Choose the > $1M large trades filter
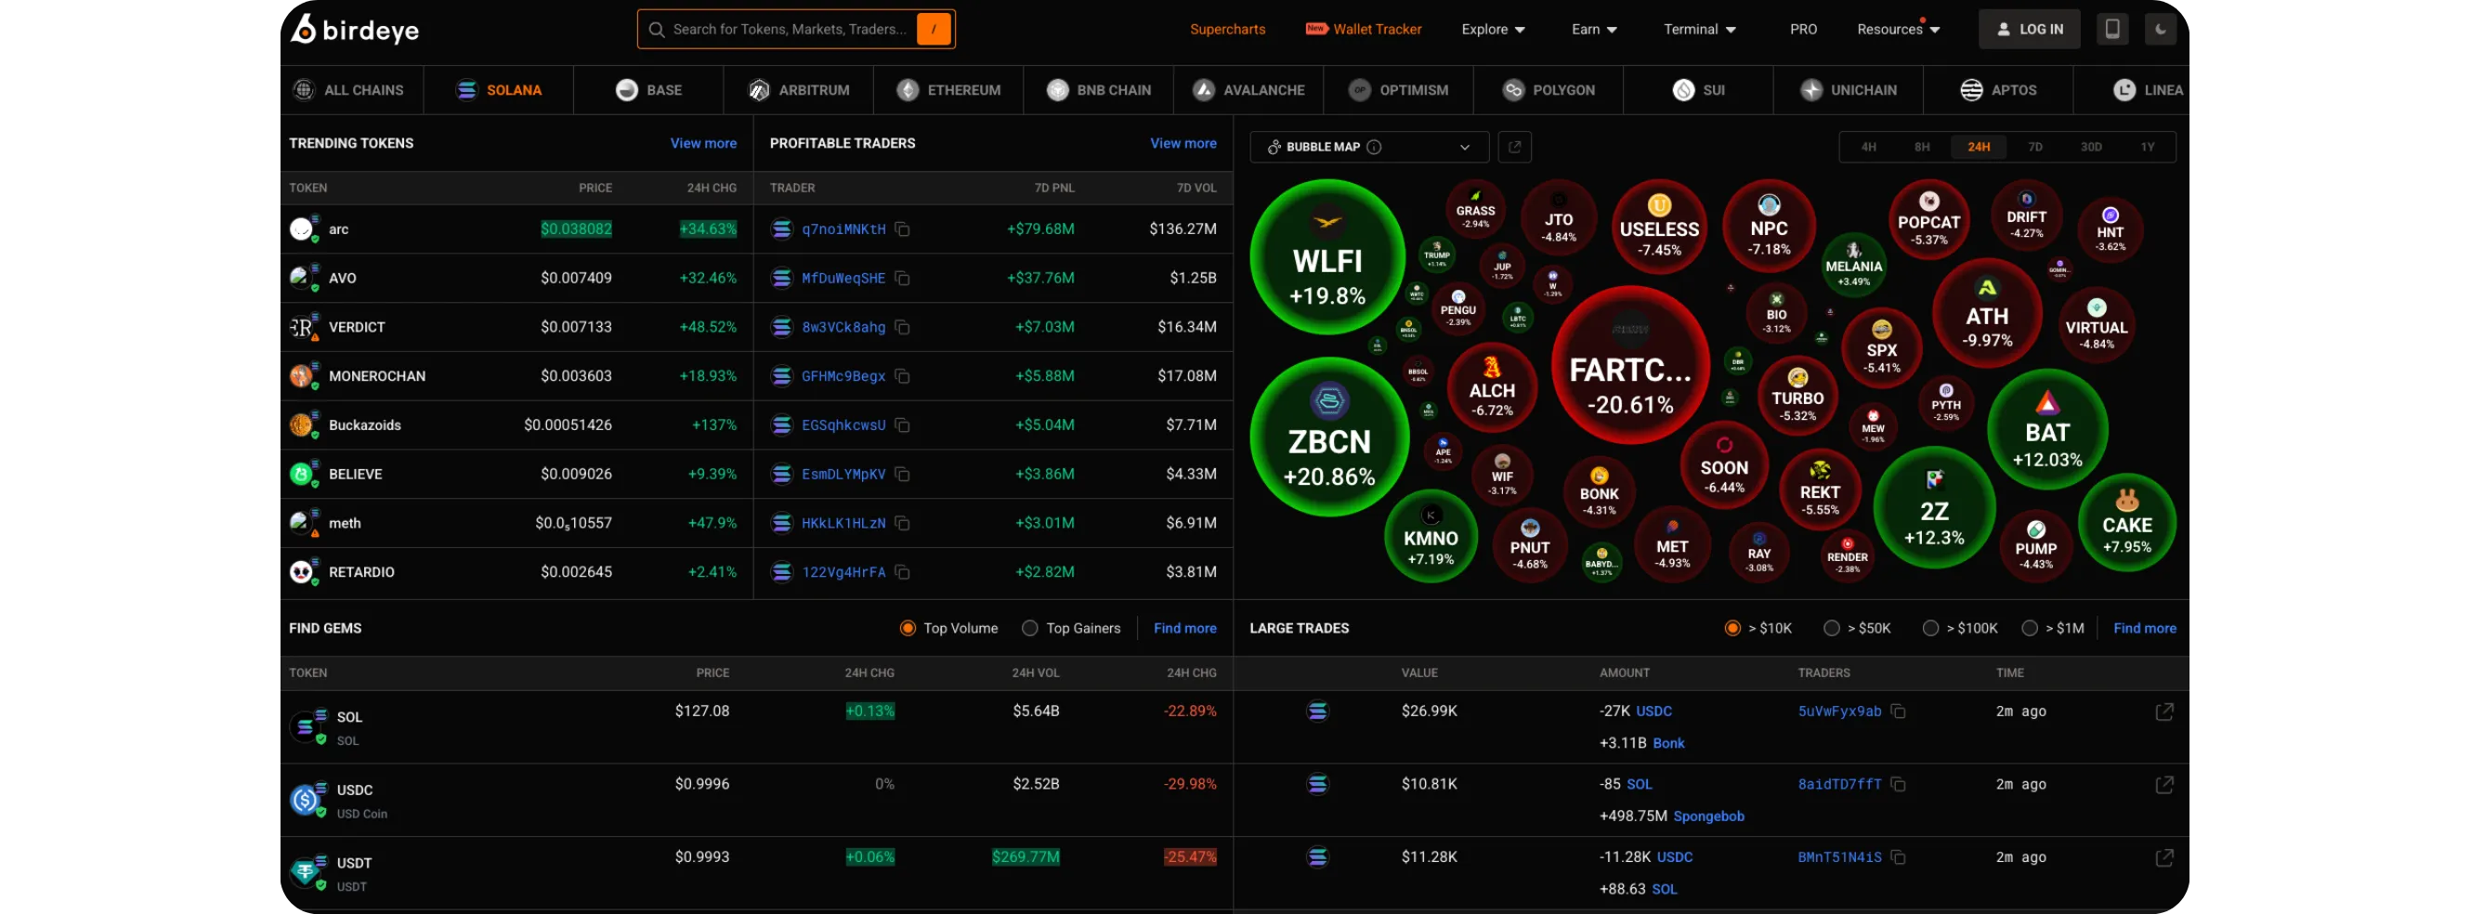2470x914 pixels. click(2029, 628)
